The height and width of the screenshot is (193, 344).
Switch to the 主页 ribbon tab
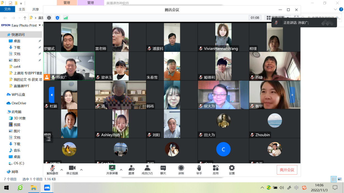pyautogui.click(x=22, y=9)
